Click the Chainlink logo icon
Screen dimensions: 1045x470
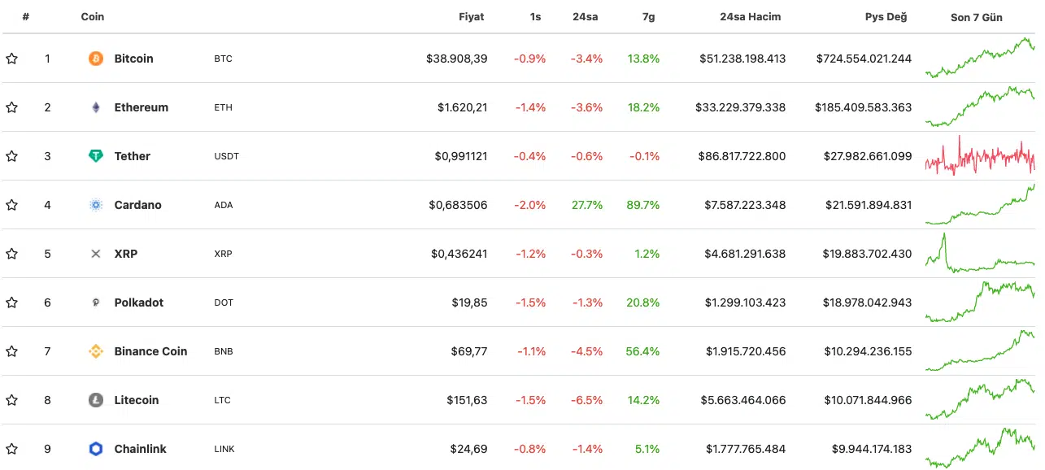(96, 449)
